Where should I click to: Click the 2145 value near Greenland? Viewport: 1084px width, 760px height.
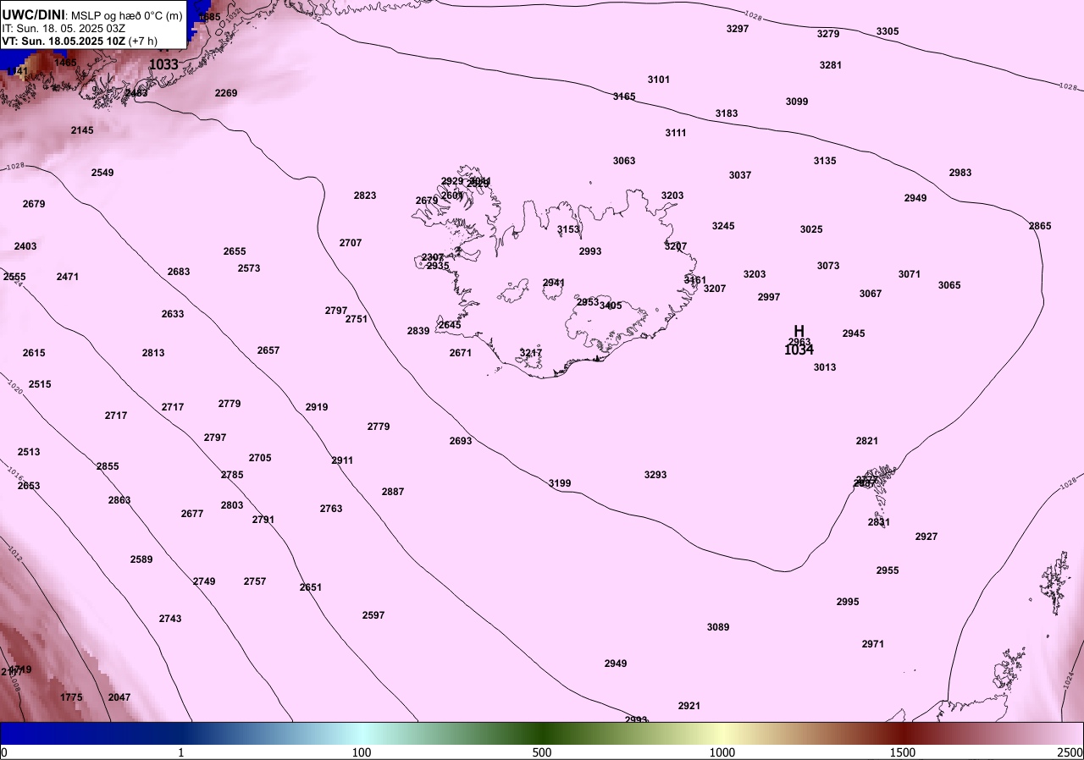click(x=82, y=130)
